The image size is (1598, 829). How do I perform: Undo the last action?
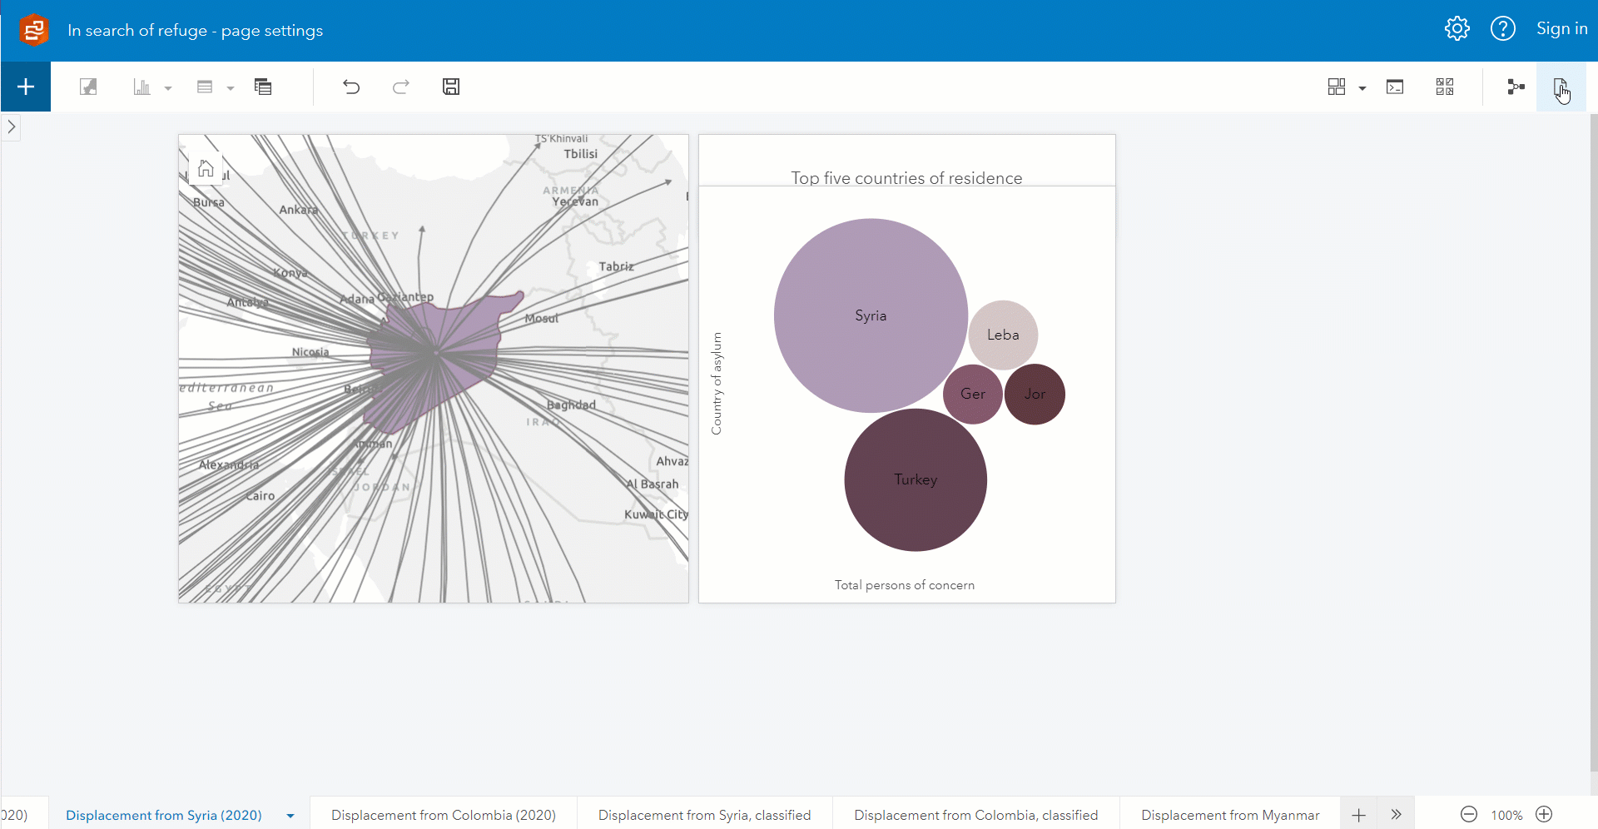(351, 87)
